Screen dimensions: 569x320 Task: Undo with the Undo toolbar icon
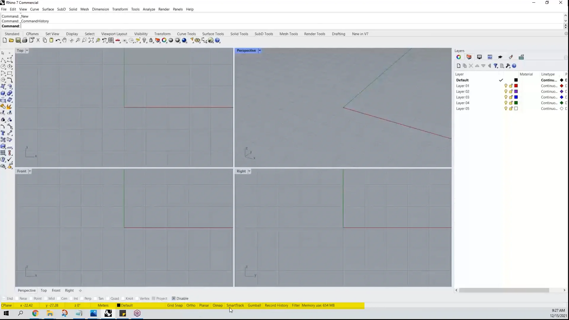[58, 40]
